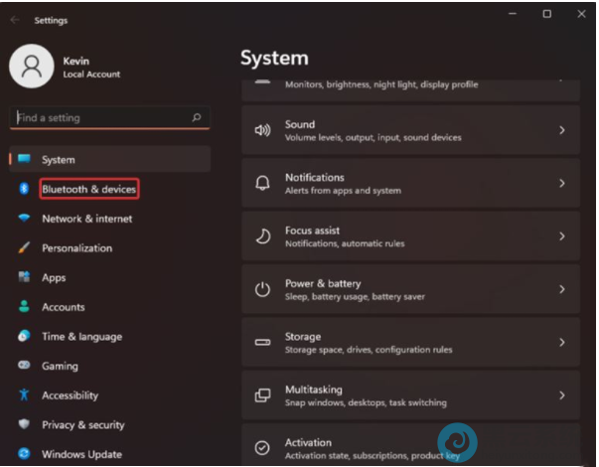Click the Personalization paintbrush icon
The width and height of the screenshot is (599, 467).
[x=24, y=248]
